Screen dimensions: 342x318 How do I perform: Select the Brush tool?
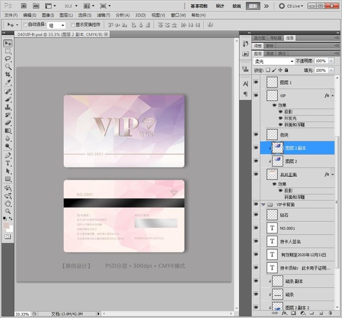(x=8, y=100)
